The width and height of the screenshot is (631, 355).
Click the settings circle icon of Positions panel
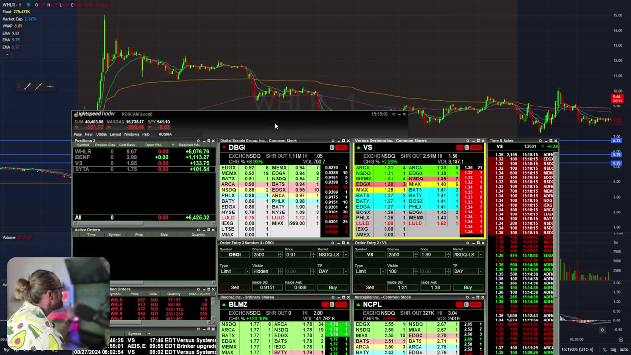(x=198, y=141)
